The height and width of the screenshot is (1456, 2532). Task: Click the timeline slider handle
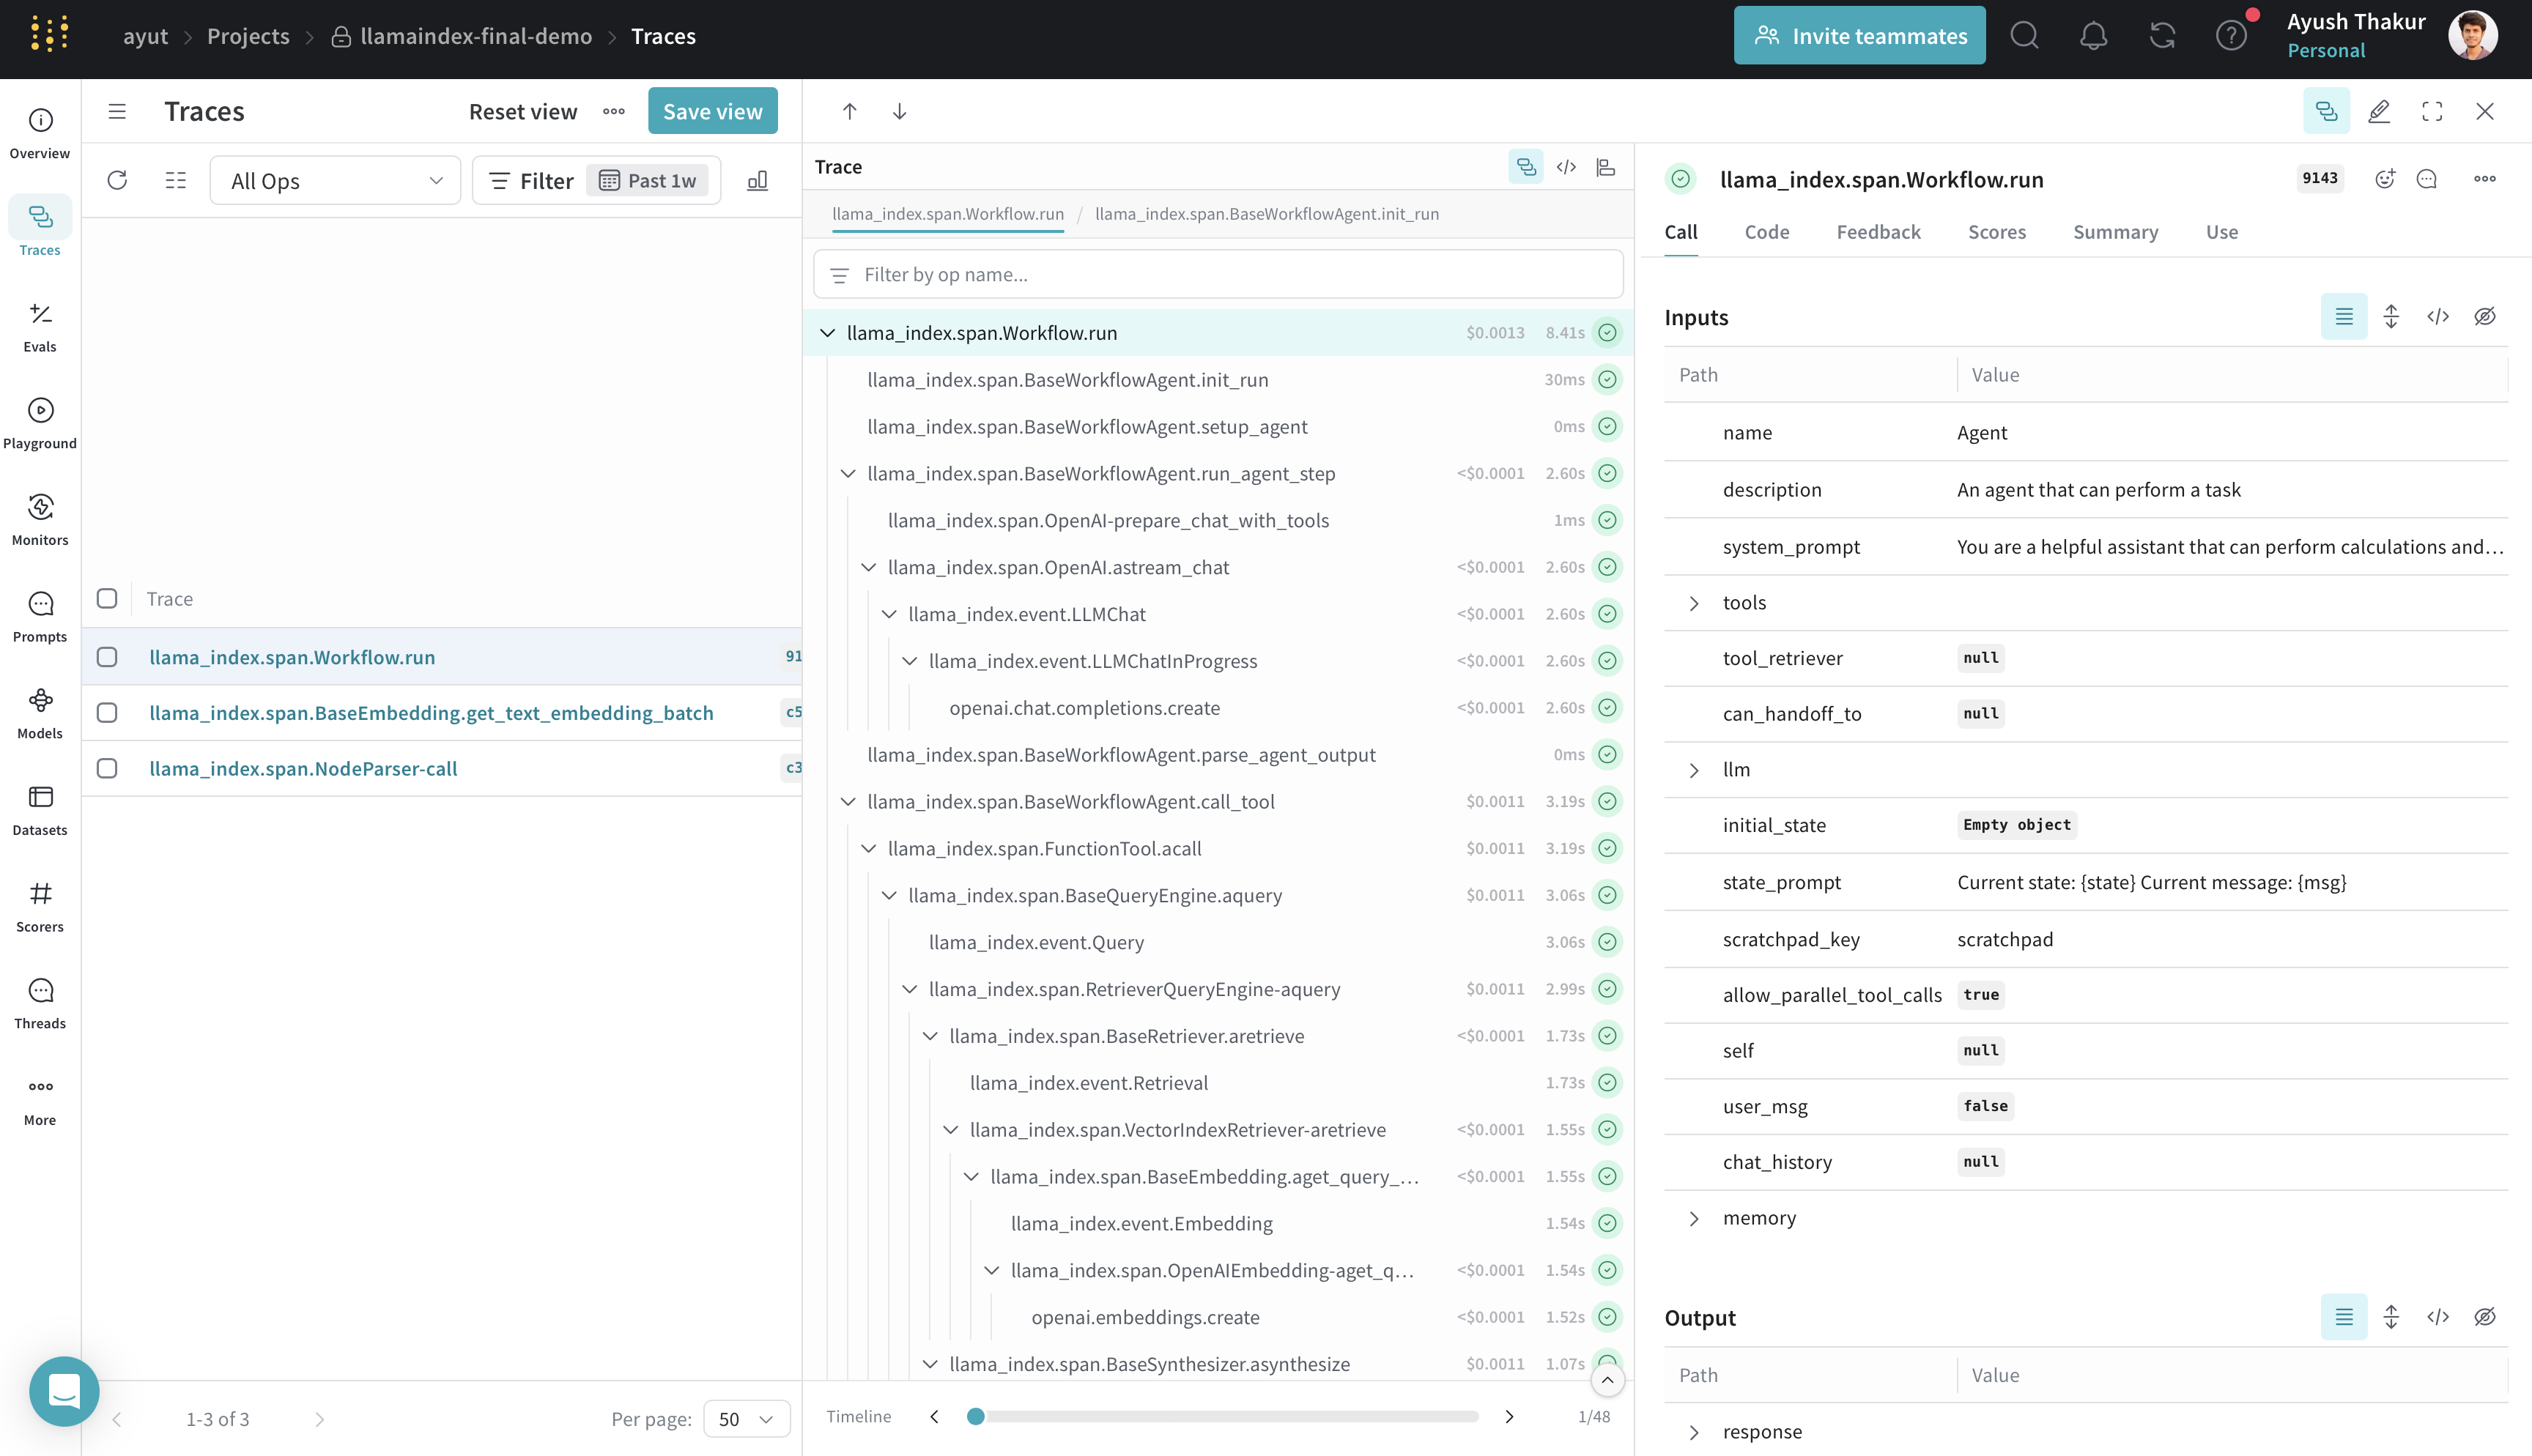976,1416
